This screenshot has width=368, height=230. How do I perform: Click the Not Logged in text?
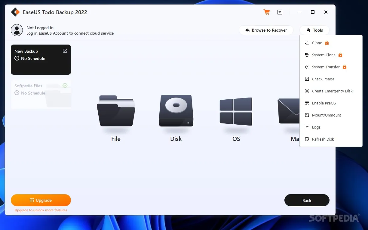tap(40, 28)
